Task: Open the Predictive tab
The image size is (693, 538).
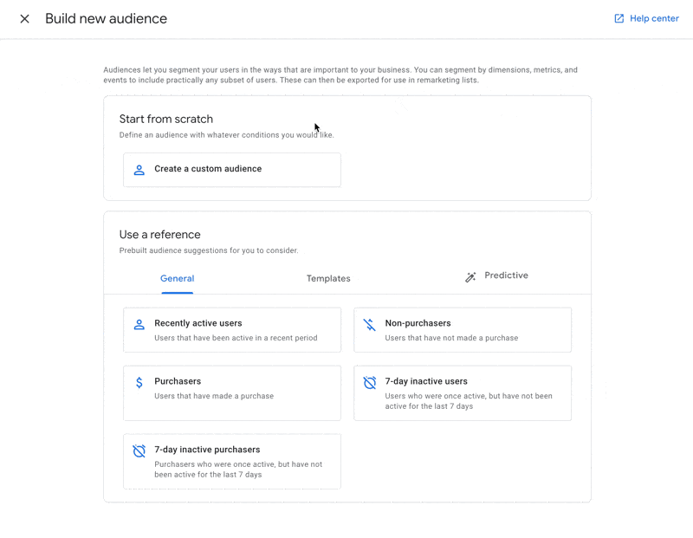Action: coord(496,275)
